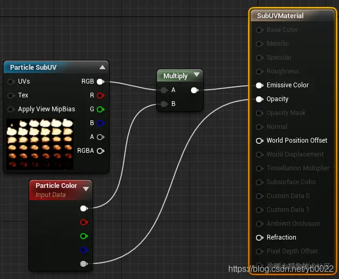This screenshot has height=279, width=339.
Task: Click the World Displacement input pin
Action: point(260,154)
